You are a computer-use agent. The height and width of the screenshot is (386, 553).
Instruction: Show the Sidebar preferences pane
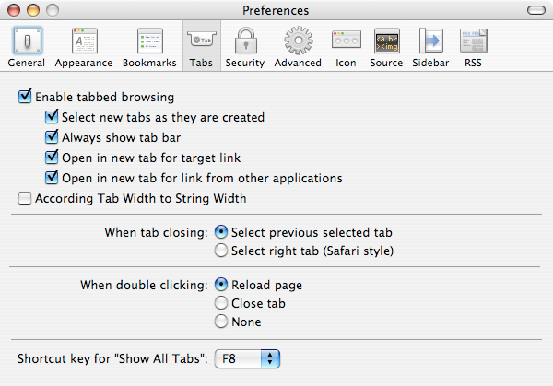pos(431,46)
